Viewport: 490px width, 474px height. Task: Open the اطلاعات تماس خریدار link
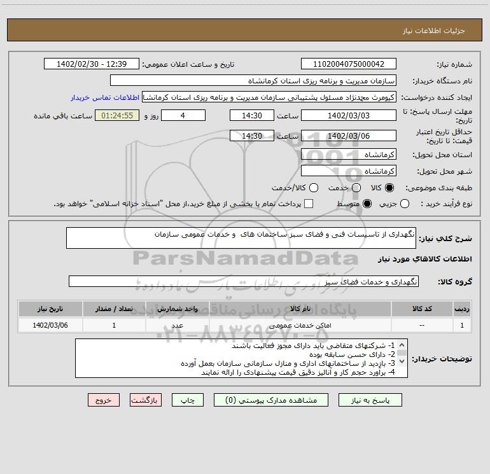click(x=105, y=97)
